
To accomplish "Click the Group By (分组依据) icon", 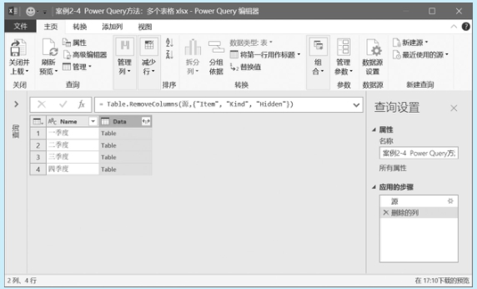I will (x=216, y=48).
